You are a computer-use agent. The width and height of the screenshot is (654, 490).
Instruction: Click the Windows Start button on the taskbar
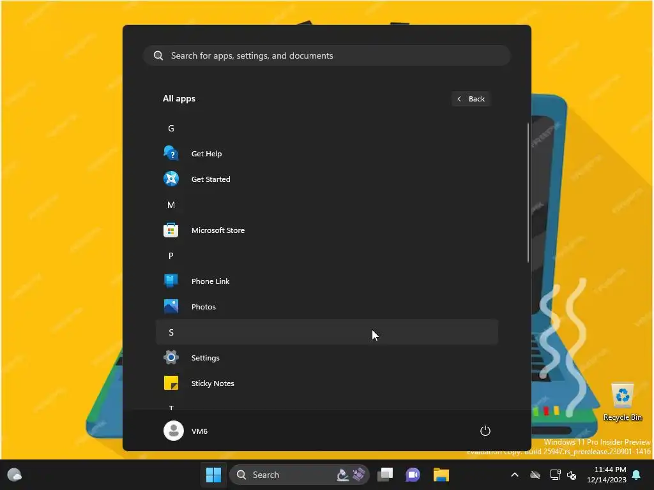213,475
